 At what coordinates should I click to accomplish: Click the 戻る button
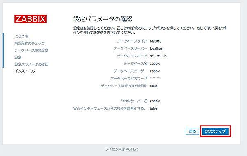click(x=192, y=131)
